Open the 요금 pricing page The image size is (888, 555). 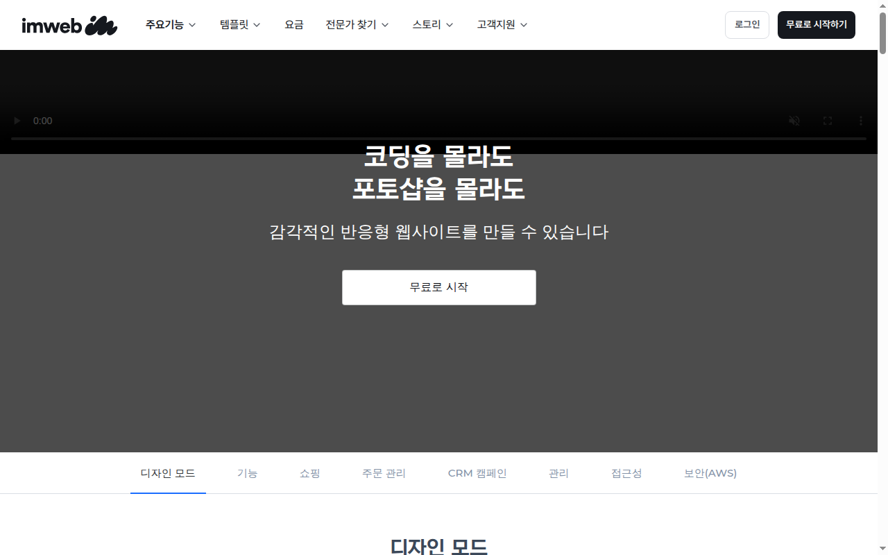pos(294,25)
